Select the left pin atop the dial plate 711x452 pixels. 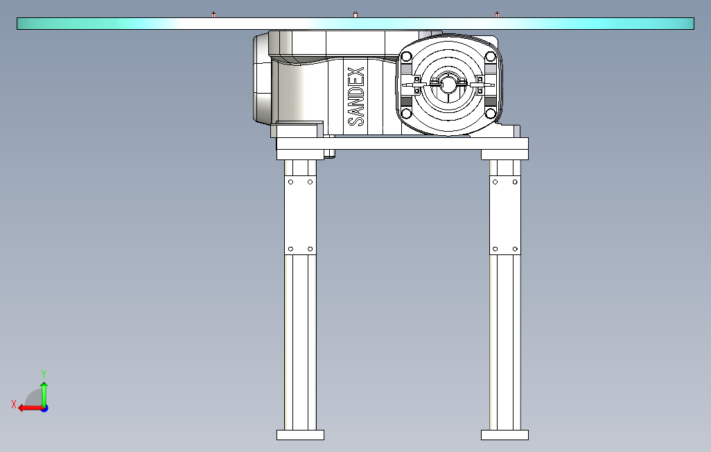point(213,15)
